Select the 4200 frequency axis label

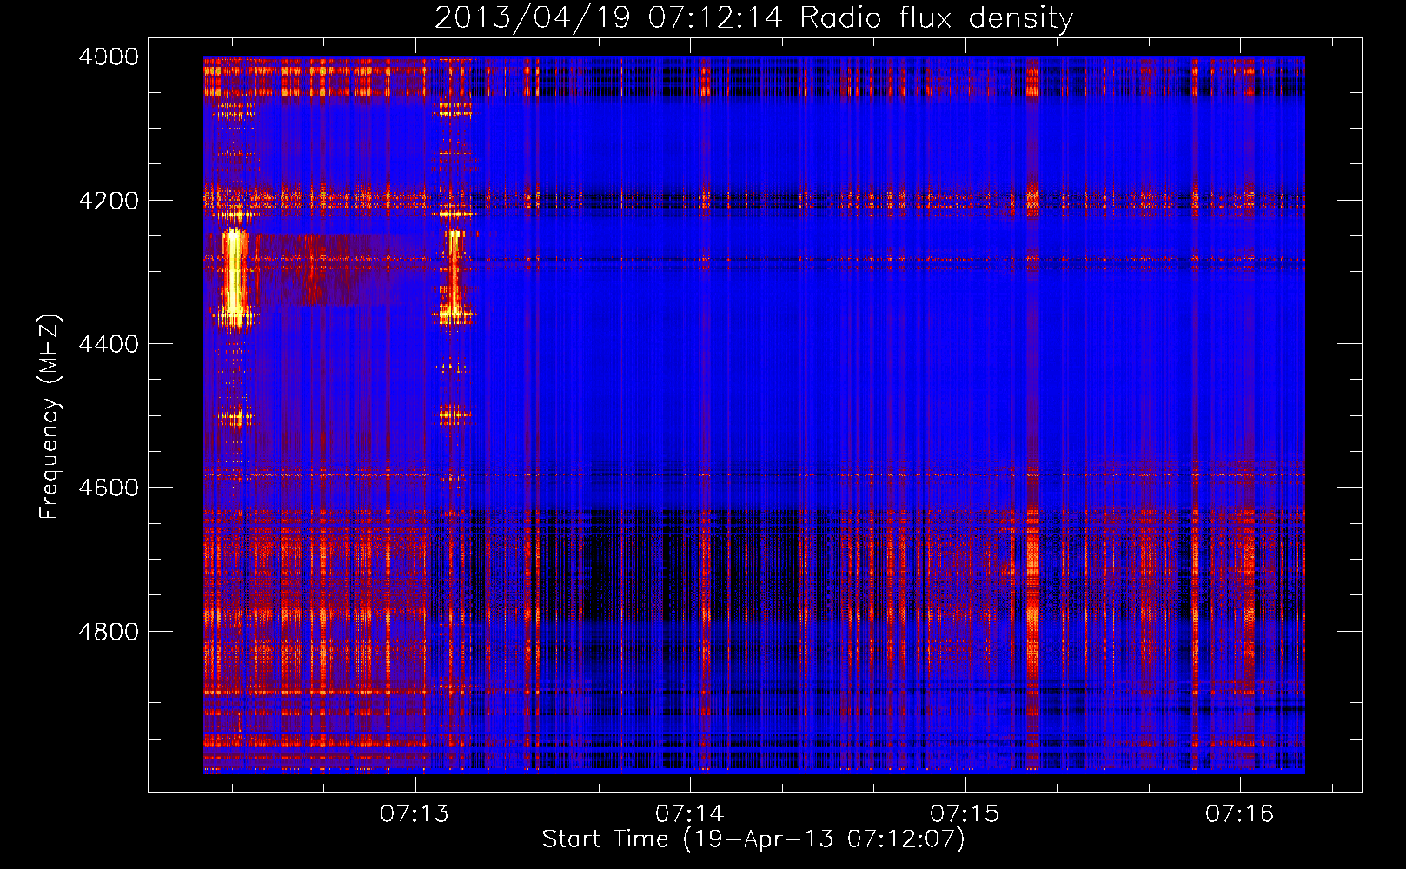[x=109, y=201]
